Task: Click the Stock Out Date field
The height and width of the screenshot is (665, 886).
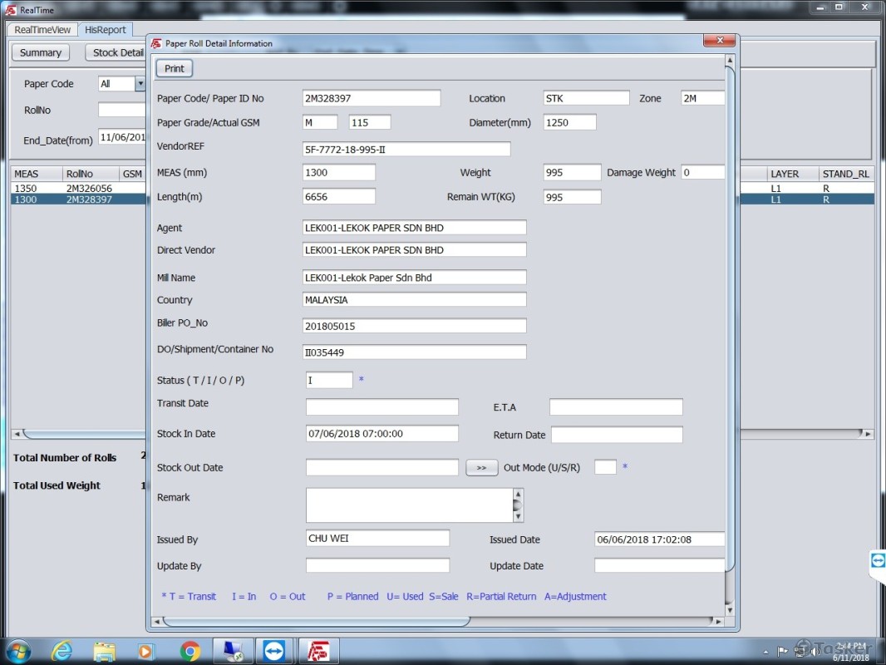Action: pyautogui.click(x=381, y=468)
